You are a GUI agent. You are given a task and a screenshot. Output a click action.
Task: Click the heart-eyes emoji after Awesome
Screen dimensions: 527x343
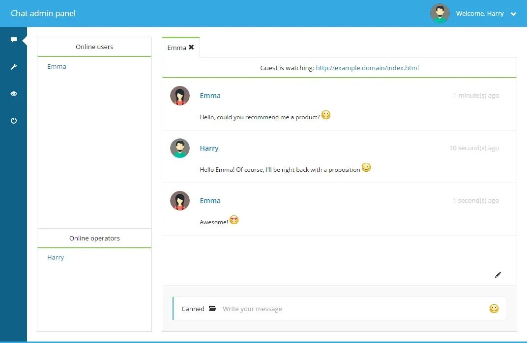pos(234,220)
